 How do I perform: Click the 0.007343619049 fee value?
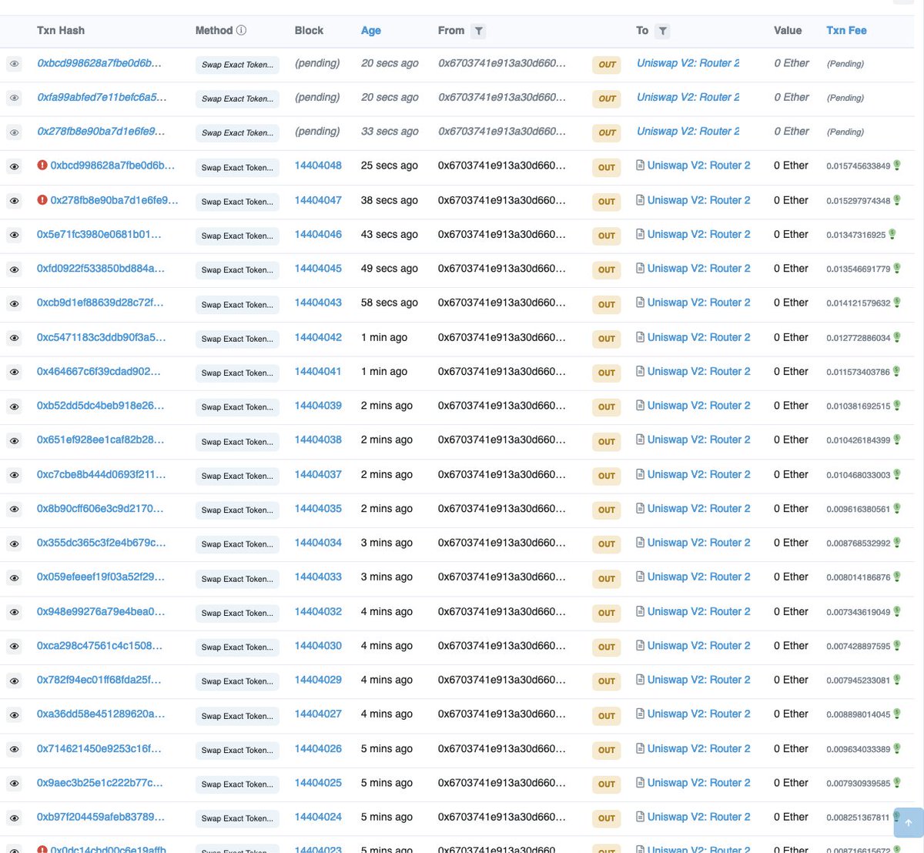point(859,612)
